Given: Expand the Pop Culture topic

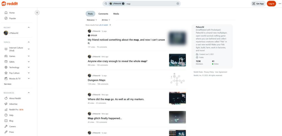Looking at the screenshot, I should (29, 73).
